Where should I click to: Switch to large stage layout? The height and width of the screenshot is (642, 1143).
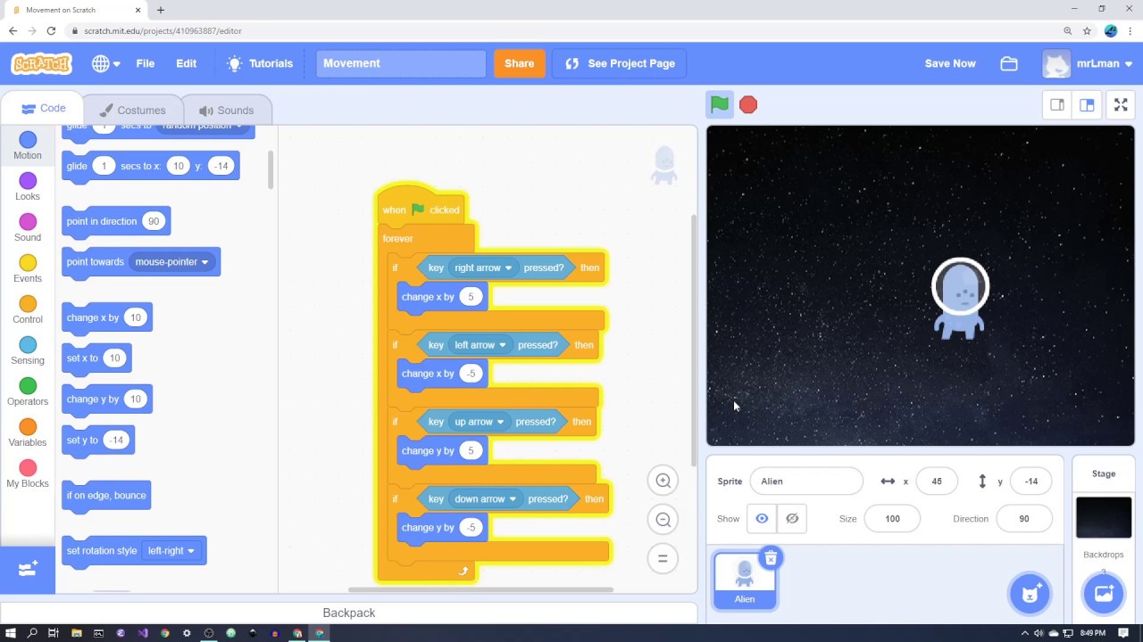tap(1087, 105)
